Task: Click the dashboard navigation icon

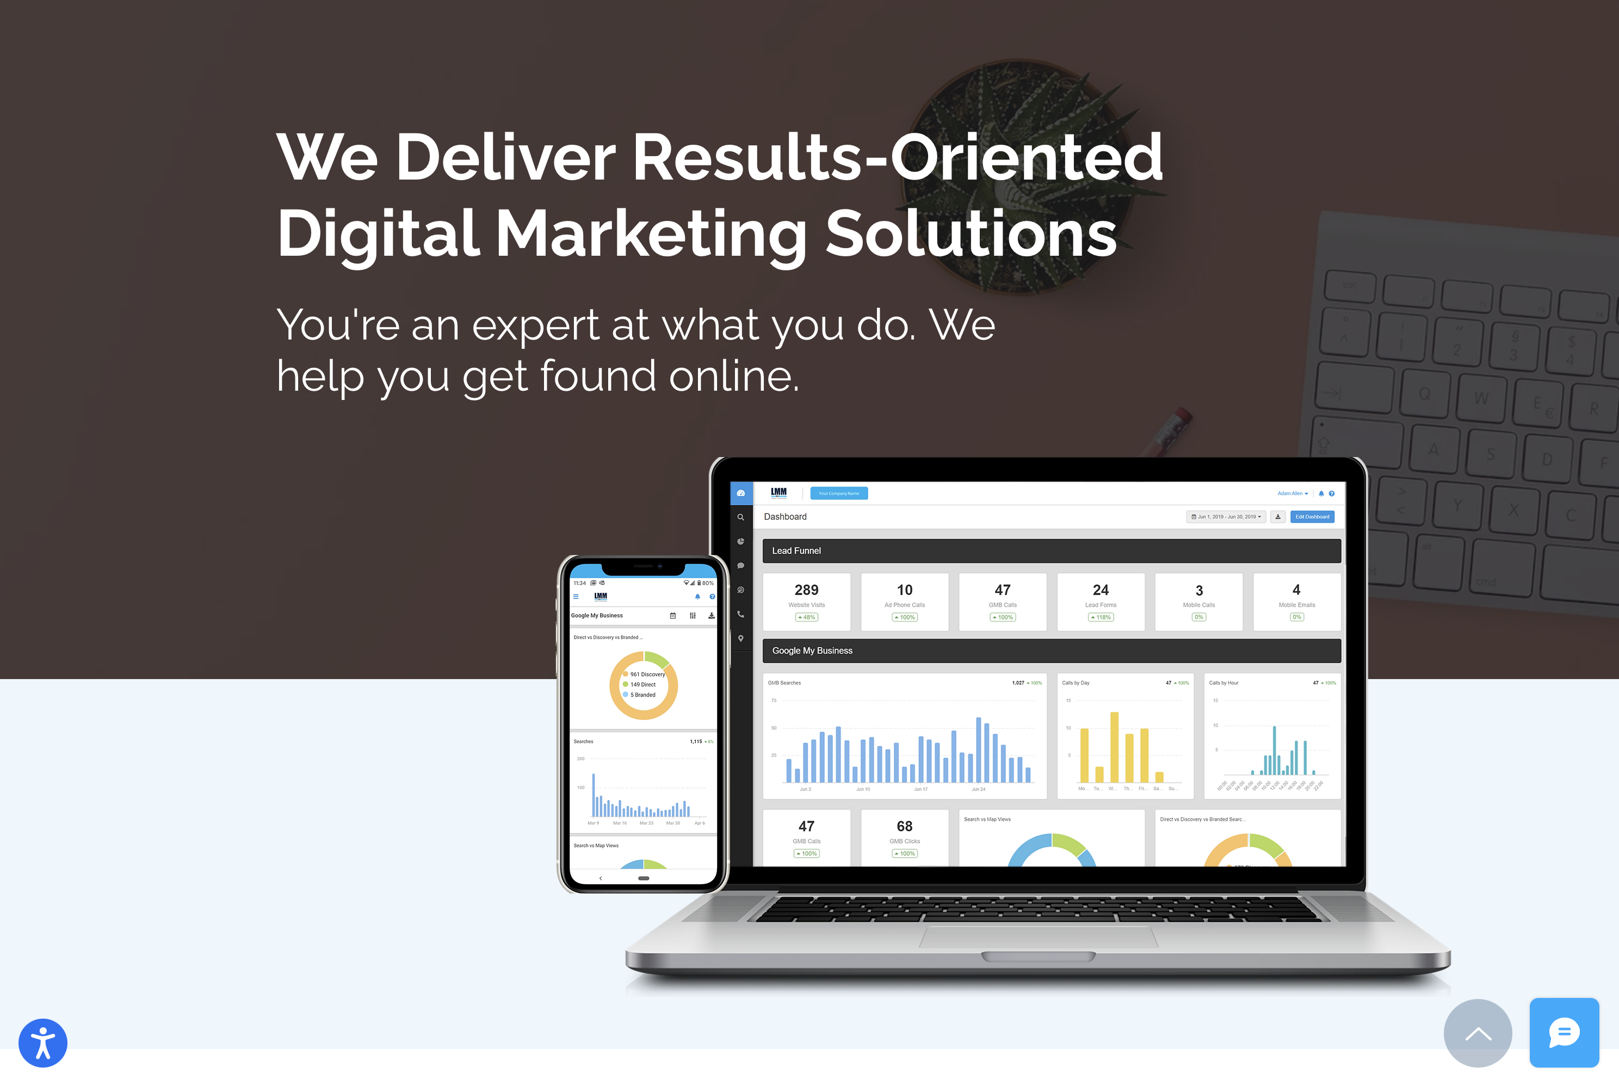Action: coord(738,492)
